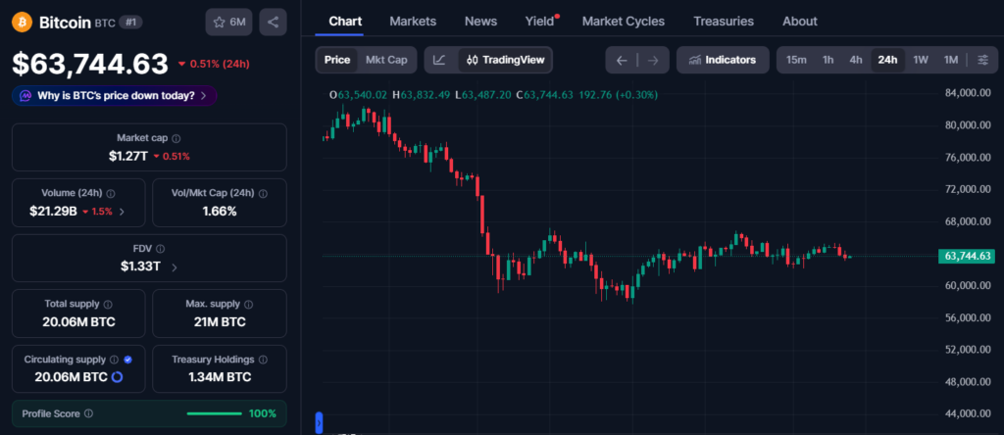Screen dimensions: 1004x435
Task: Open the Yield tab
Action: [x=540, y=22]
